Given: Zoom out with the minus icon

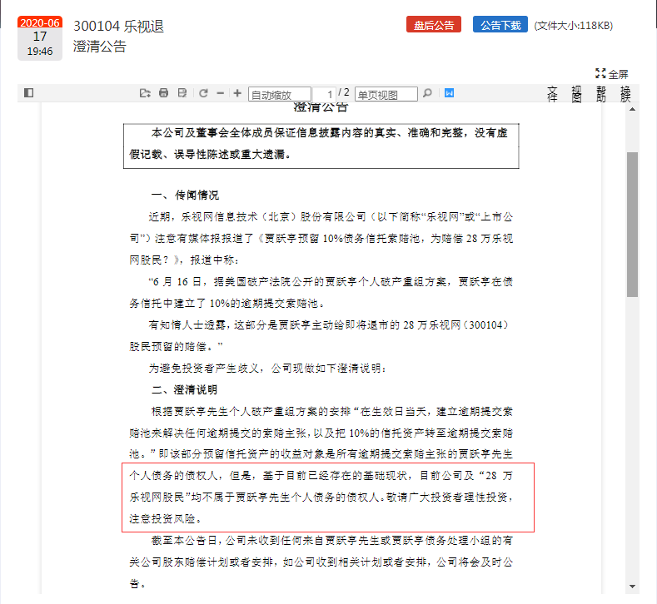Looking at the screenshot, I should [x=221, y=93].
